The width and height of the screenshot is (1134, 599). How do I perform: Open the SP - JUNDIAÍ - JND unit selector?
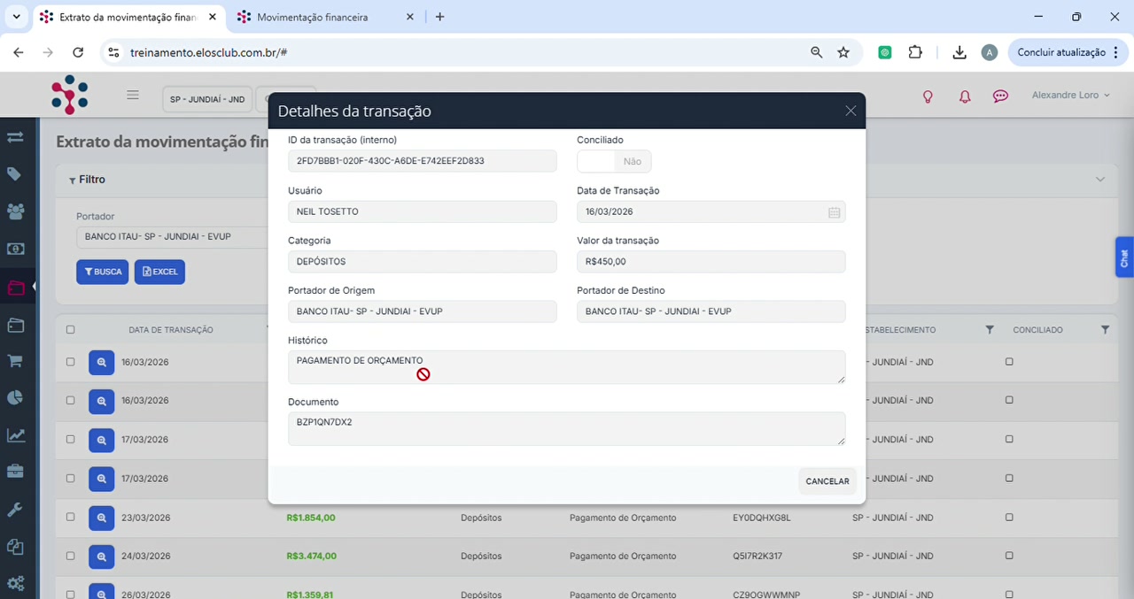pyautogui.click(x=207, y=99)
